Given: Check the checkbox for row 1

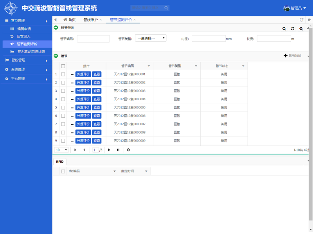Looking at the screenshot, I should (63, 74).
